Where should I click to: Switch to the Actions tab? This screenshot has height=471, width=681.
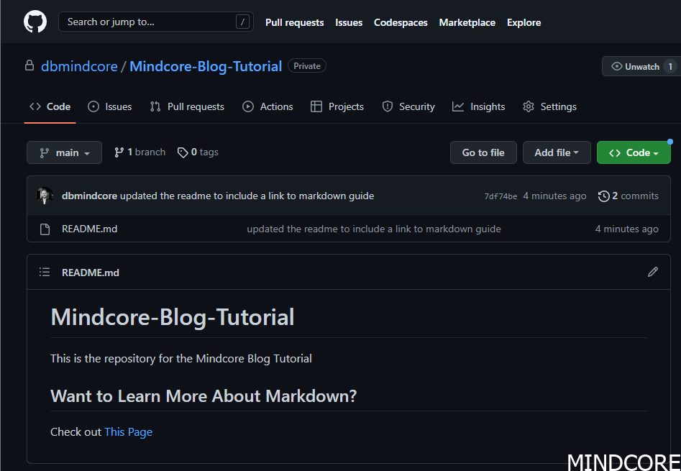(275, 106)
